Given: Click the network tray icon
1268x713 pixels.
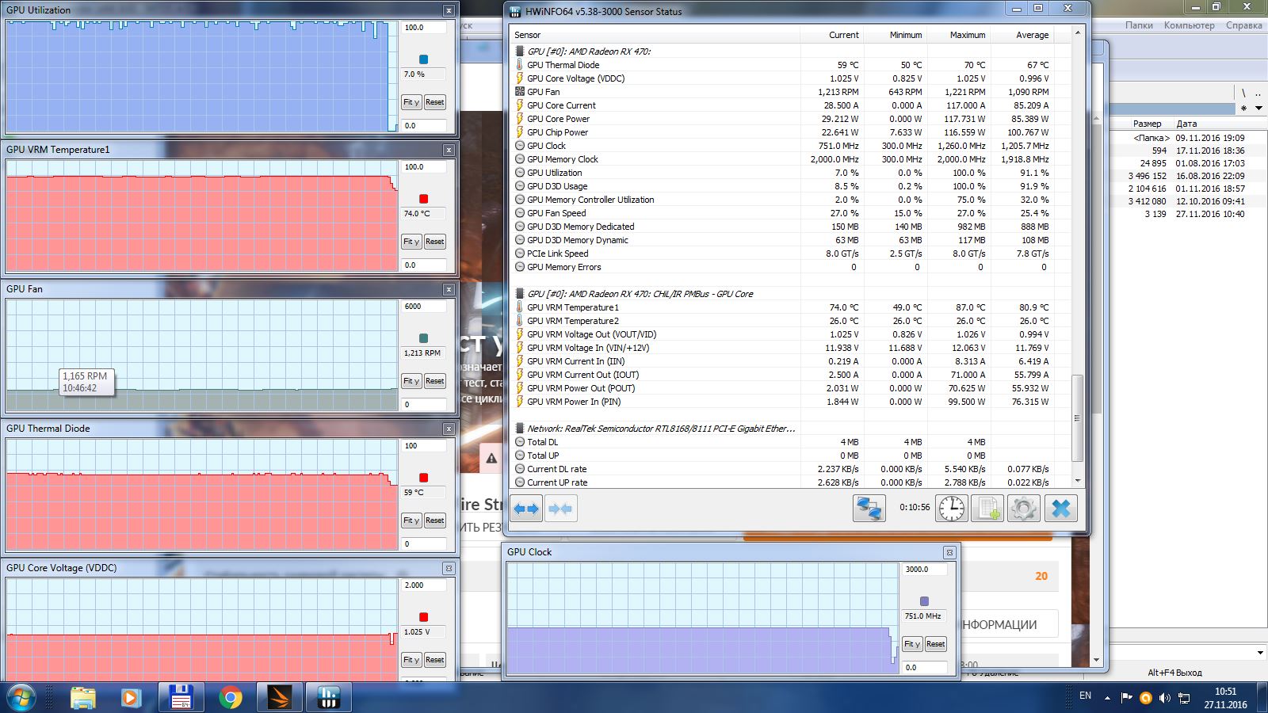Looking at the screenshot, I should pyautogui.click(x=1184, y=698).
